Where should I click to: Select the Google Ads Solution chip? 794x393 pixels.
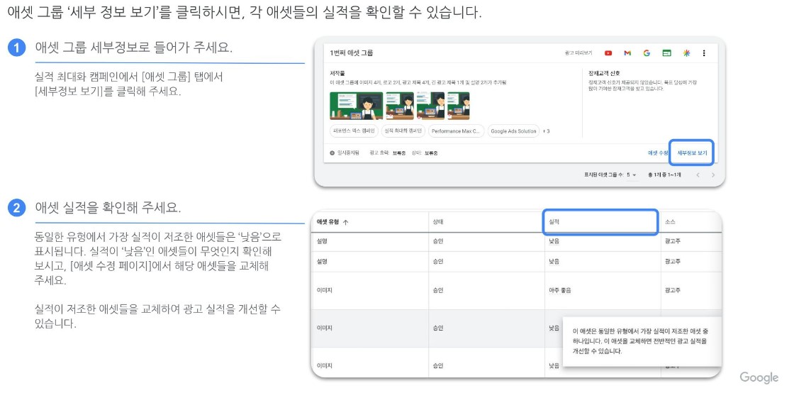[513, 131]
